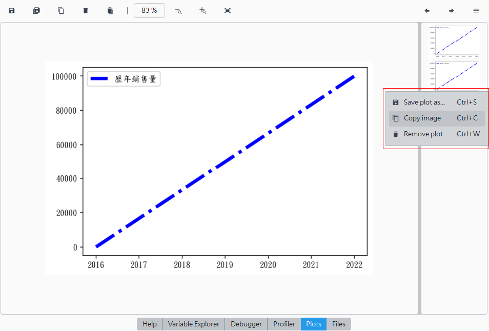Switch to the Variable Explorer tab
The height and width of the screenshot is (331, 489).
[x=194, y=324]
